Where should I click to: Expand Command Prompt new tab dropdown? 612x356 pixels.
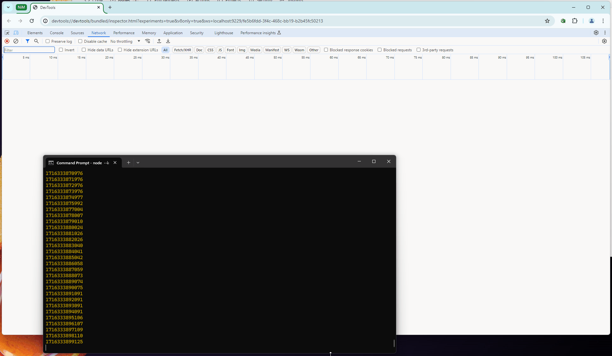click(x=138, y=163)
